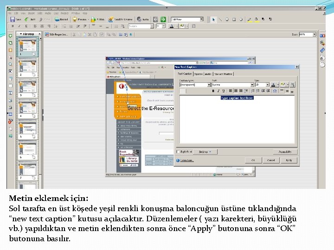
Task: Click the Preview toolbar button
Action: [80, 19]
